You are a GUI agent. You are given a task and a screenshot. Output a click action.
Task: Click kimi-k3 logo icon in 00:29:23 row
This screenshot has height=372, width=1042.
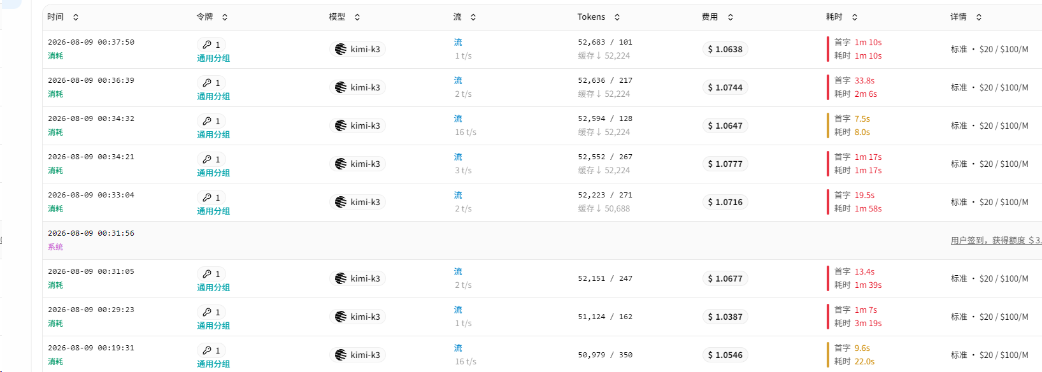point(341,317)
